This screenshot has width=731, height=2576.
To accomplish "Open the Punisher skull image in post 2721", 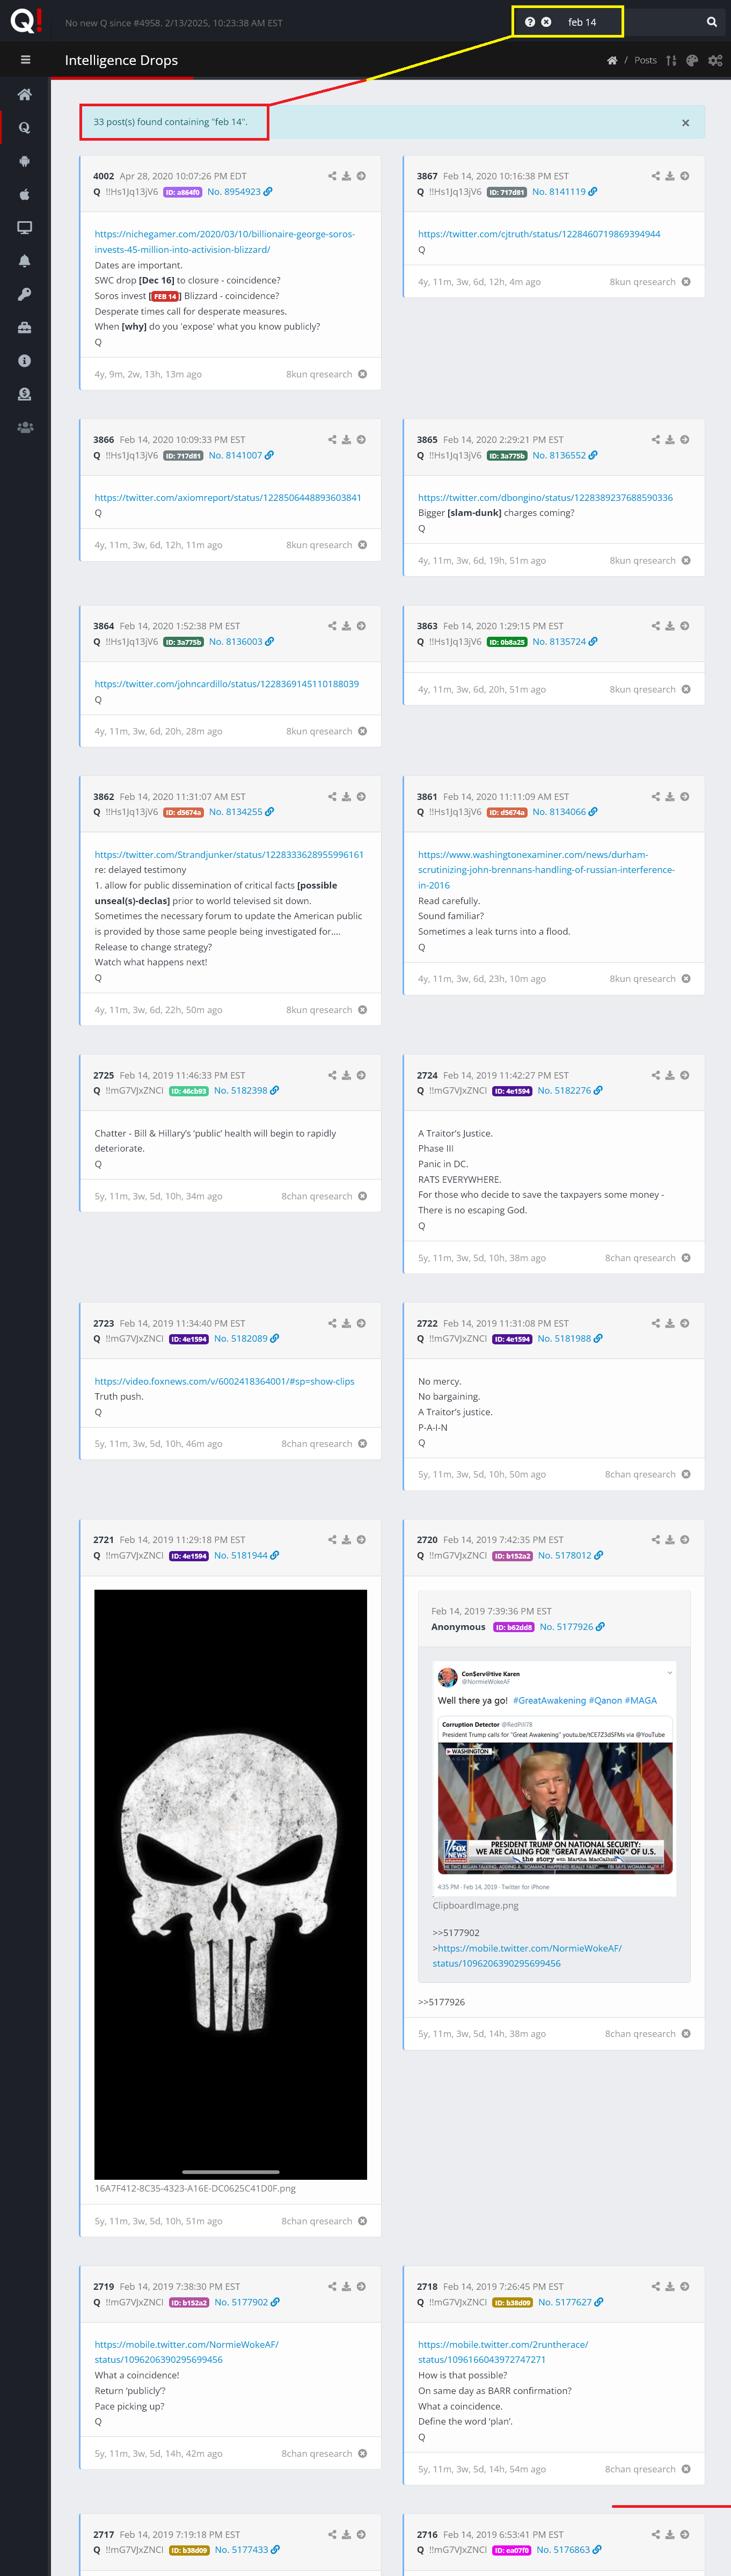I will pos(230,1884).
